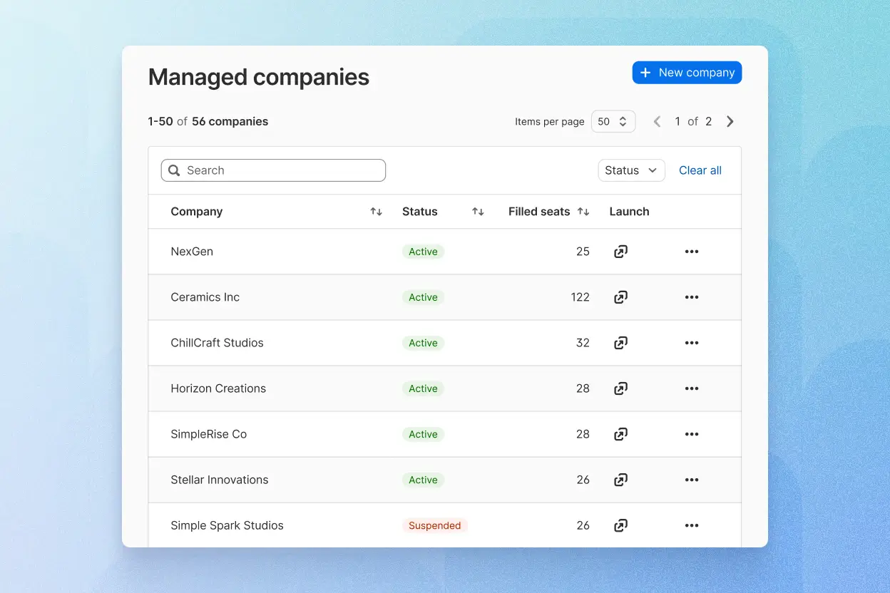Launch Stellar Innovations
This screenshot has height=593, width=890.
pos(620,480)
